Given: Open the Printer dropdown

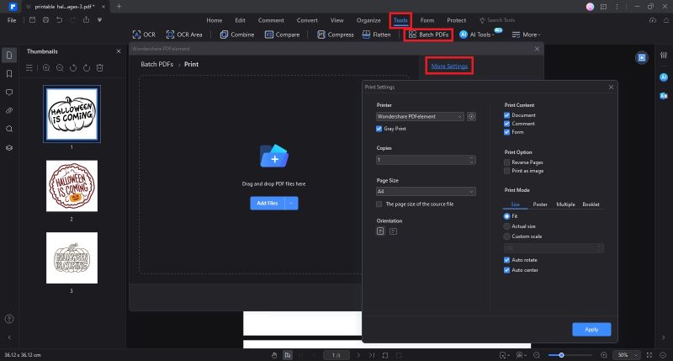Looking at the screenshot, I should click(x=420, y=116).
